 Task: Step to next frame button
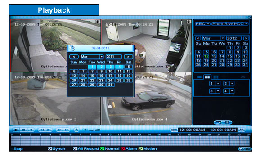coord(49,130)
